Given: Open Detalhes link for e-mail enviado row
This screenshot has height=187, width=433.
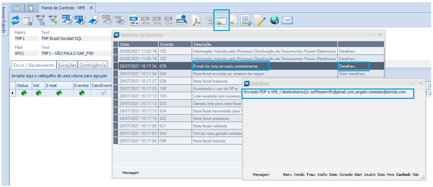Looking at the screenshot, I should click(348, 66).
